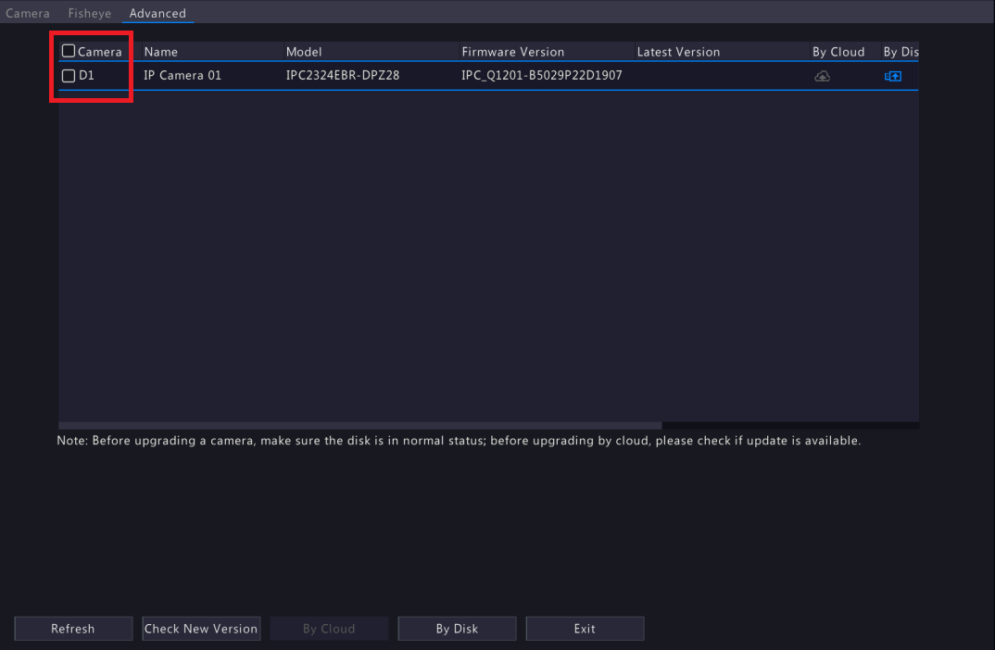Click the Model column header

tap(304, 52)
